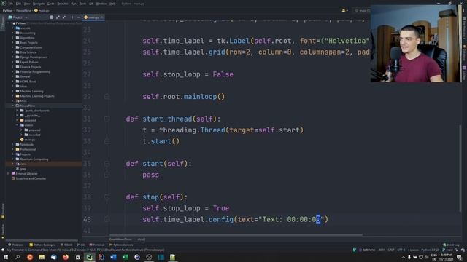Open the View menu
Screen dimensions: 467x262
tap(27, 4)
